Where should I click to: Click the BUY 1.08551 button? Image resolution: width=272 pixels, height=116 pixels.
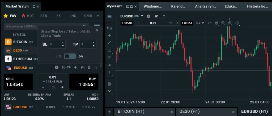tap(84, 82)
